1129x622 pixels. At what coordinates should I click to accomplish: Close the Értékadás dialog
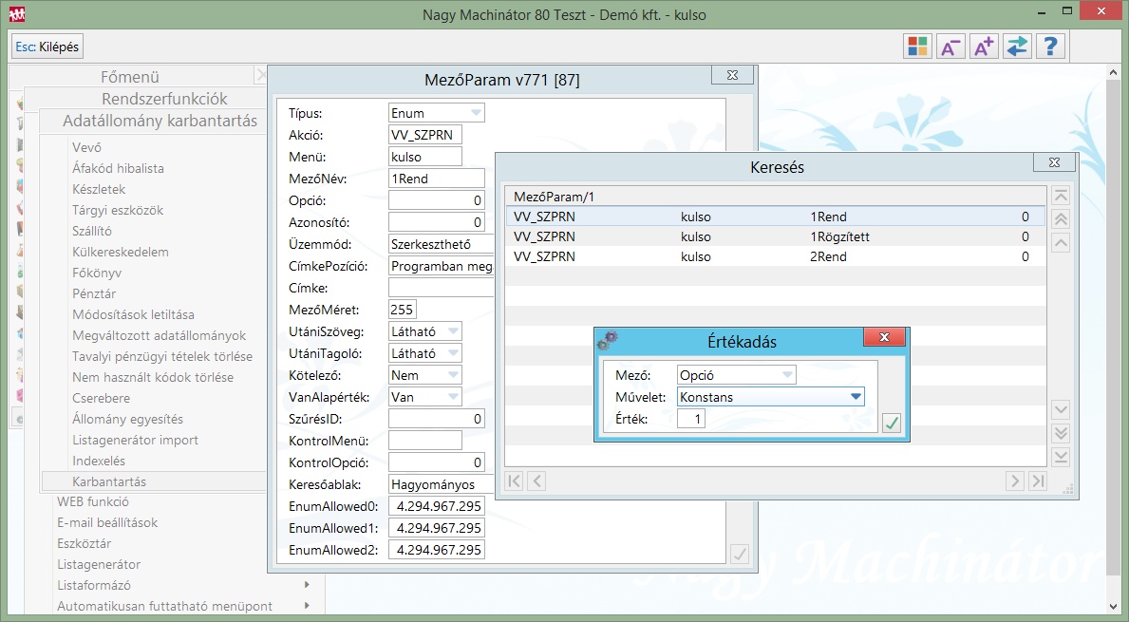tap(884, 338)
